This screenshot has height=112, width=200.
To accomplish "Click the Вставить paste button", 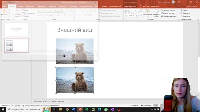I will coord(4,13).
